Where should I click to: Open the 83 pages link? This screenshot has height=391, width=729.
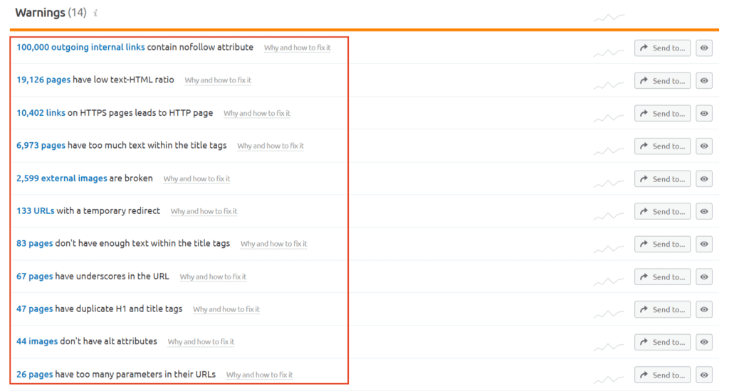coord(34,243)
